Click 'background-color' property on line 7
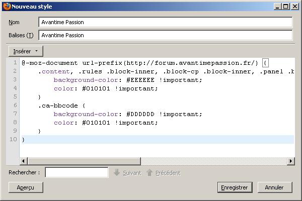Screen dimensions: 302x201 click(86, 114)
